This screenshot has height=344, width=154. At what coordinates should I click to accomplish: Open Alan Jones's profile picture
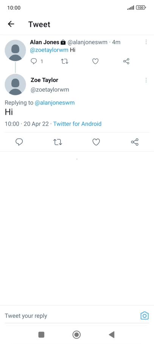point(15,50)
